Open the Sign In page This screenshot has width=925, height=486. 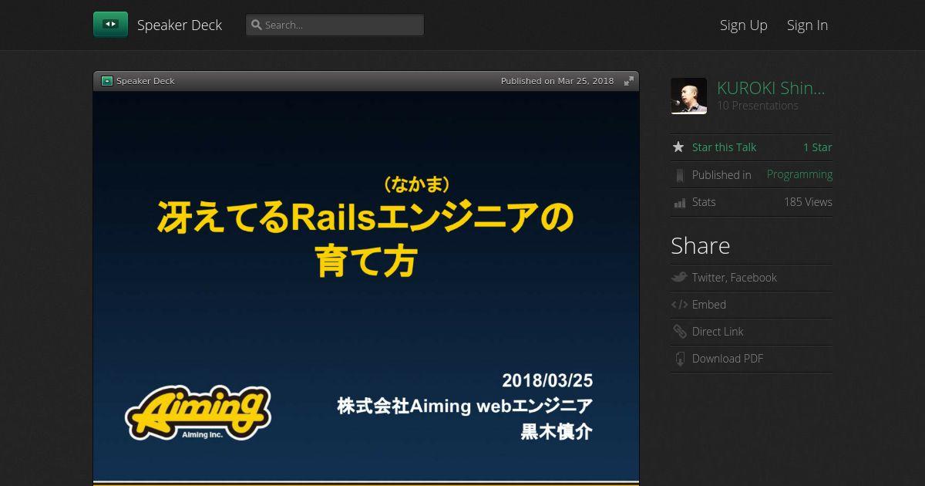(807, 25)
